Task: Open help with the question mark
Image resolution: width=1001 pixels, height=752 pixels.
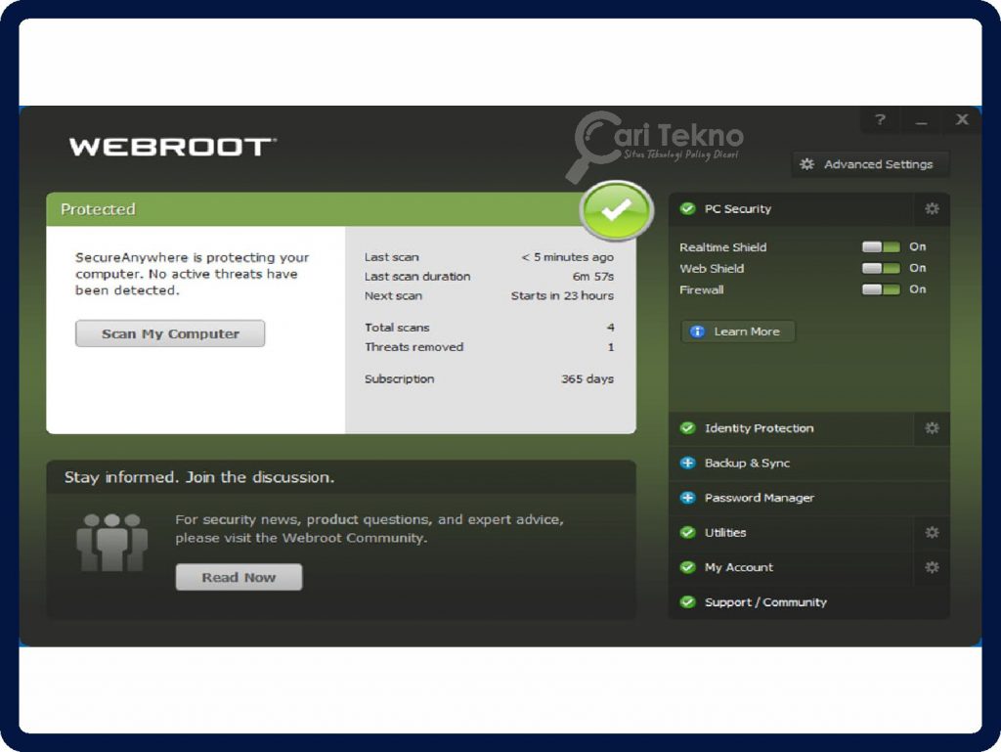Action: (x=881, y=119)
